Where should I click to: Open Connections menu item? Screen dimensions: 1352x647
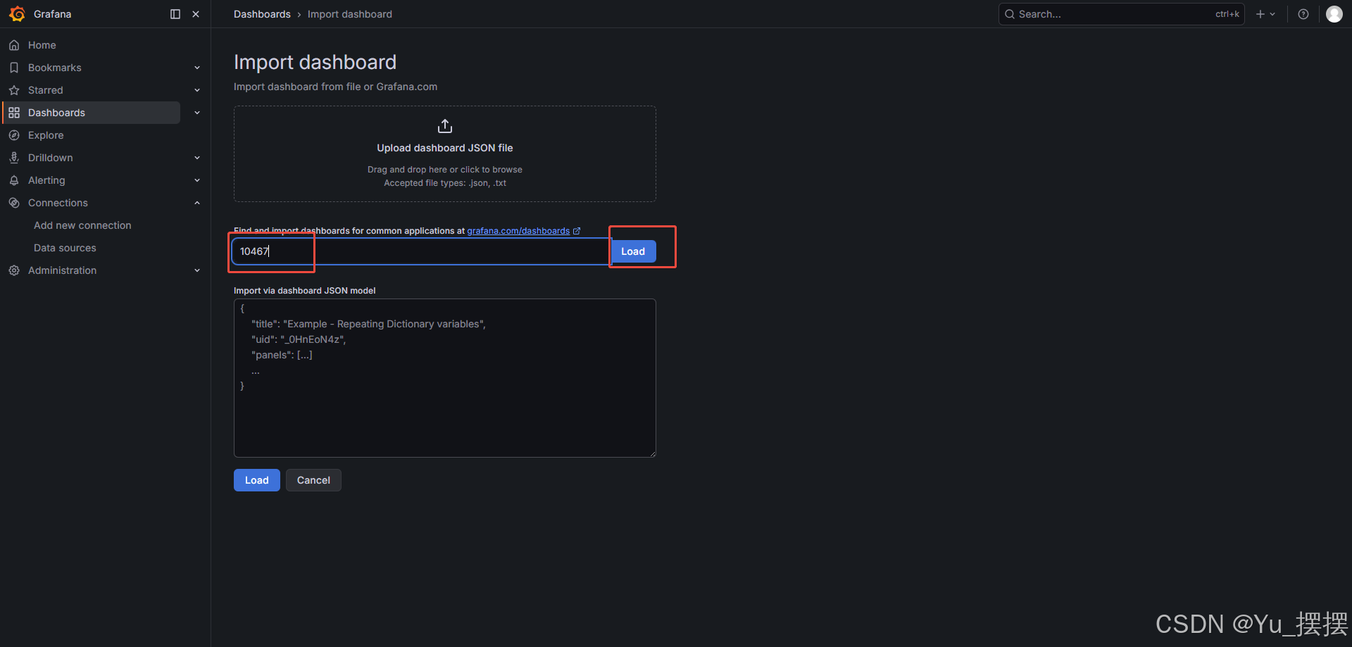58,203
